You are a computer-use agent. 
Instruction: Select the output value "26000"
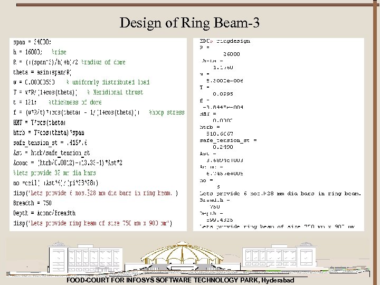232,54
